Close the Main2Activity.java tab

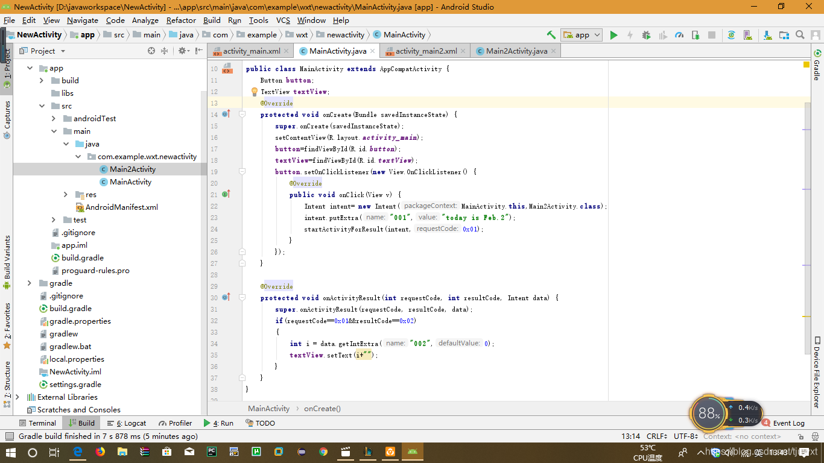[553, 51]
